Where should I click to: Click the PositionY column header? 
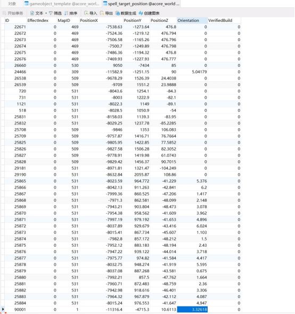136,20
